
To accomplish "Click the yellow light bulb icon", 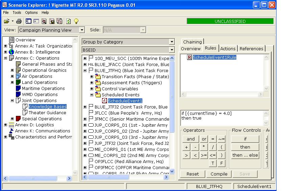I will (76, 21).
